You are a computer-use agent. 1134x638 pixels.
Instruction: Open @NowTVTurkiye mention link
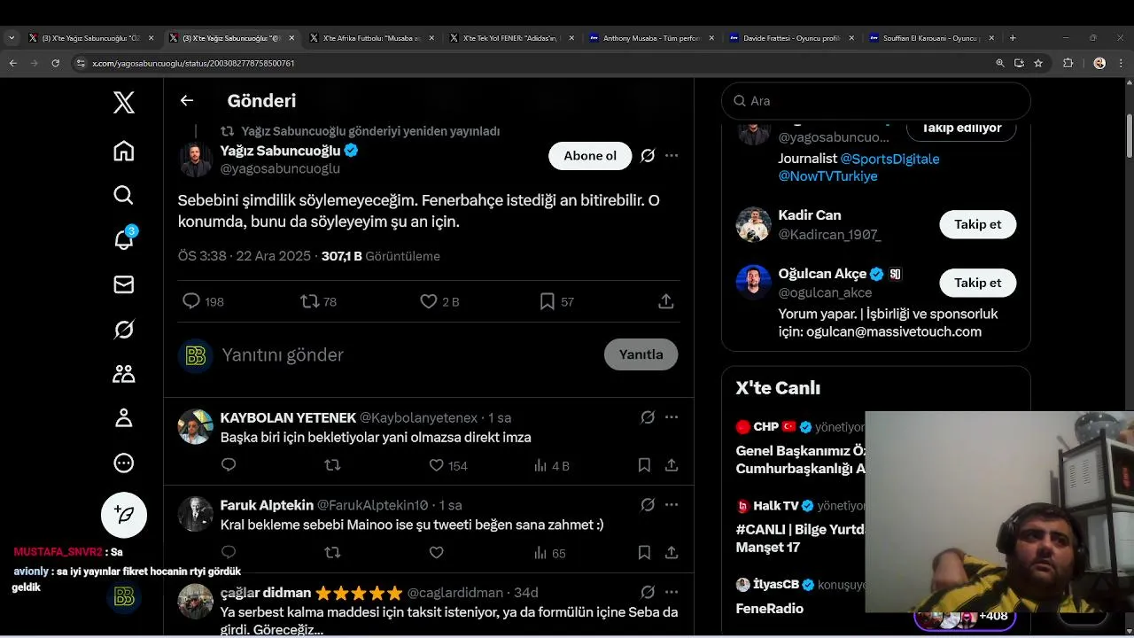[827, 176]
